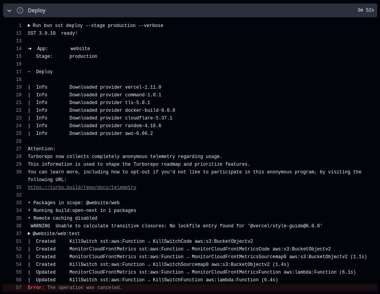Click 'Downloaded provider tls-5.0.1' line
Screen dimensions: 380x294
(89, 102)
